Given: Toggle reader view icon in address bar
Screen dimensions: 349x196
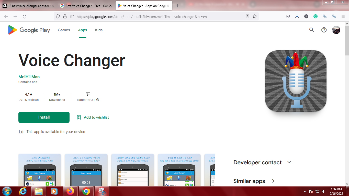Looking at the screenshot, I should [x=247, y=16].
